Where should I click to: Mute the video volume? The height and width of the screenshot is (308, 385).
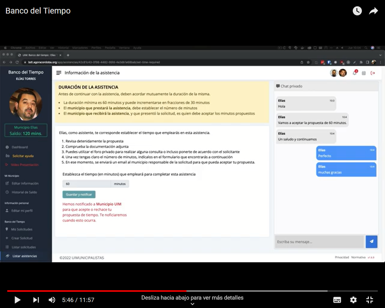pyautogui.click(x=52, y=300)
